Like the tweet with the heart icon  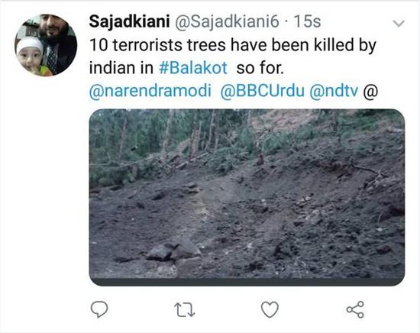(x=270, y=309)
